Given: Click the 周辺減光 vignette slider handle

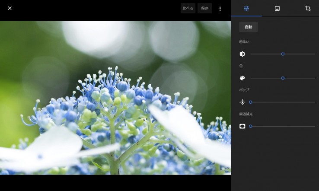Looking at the screenshot, I should 251,126.
